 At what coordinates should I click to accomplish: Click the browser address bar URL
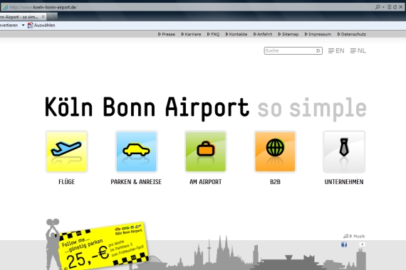click(x=43, y=7)
